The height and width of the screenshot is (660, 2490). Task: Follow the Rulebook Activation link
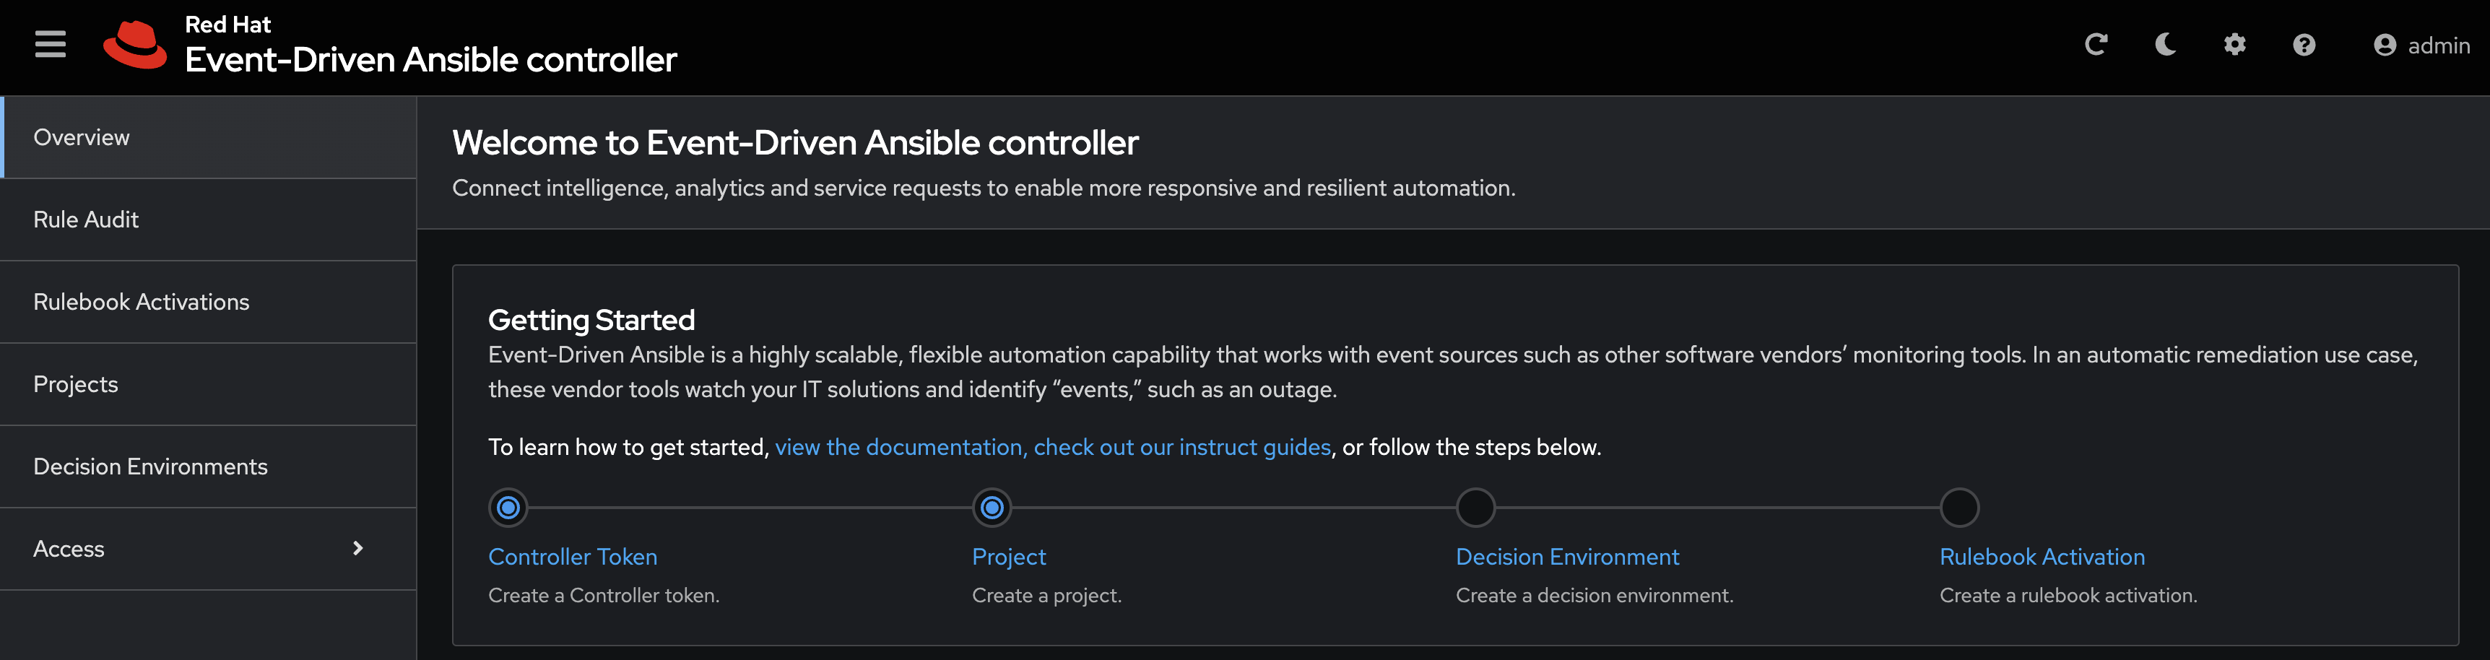[x=2042, y=557]
